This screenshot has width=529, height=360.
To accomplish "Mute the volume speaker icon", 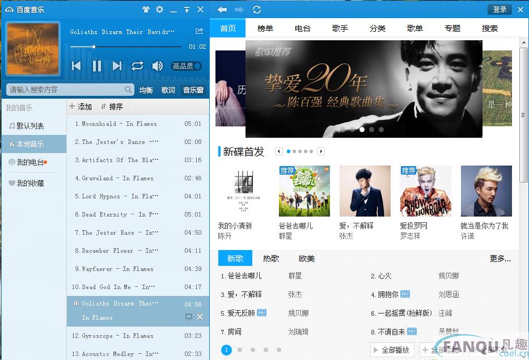I will pos(157,66).
